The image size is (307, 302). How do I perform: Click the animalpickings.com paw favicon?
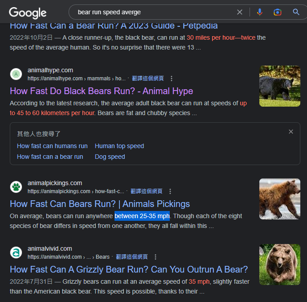(16, 187)
